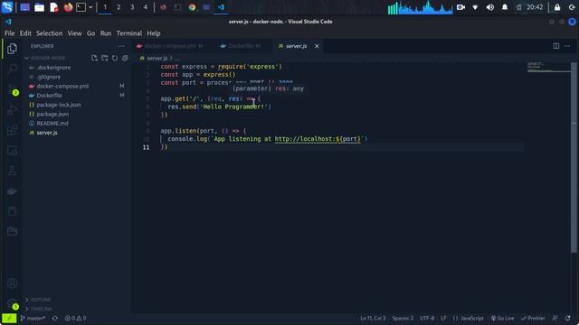Image resolution: width=579 pixels, height=325 pixels.
Task: Open the Selection menu
Action: click(x=49, y=33)
